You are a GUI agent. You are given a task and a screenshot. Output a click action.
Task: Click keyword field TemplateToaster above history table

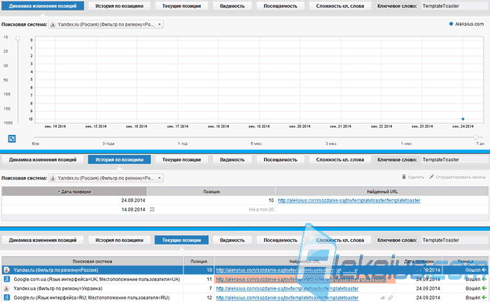(x=454, y=159)
